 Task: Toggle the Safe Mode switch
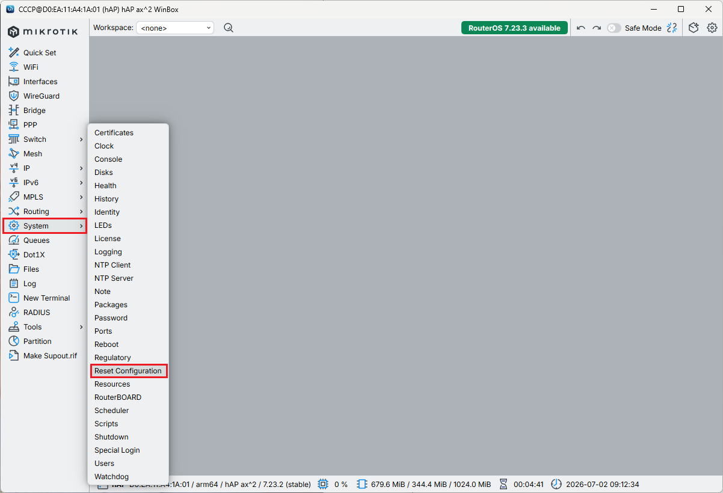(x=614, y=28)
